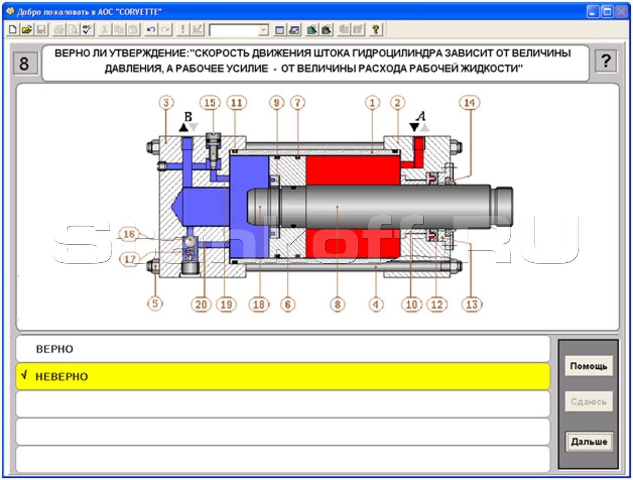Select the highlighted answer НЕВЕРНО
Image resolution: width=633 pixels, height=480 pixels.
point(283,376)
